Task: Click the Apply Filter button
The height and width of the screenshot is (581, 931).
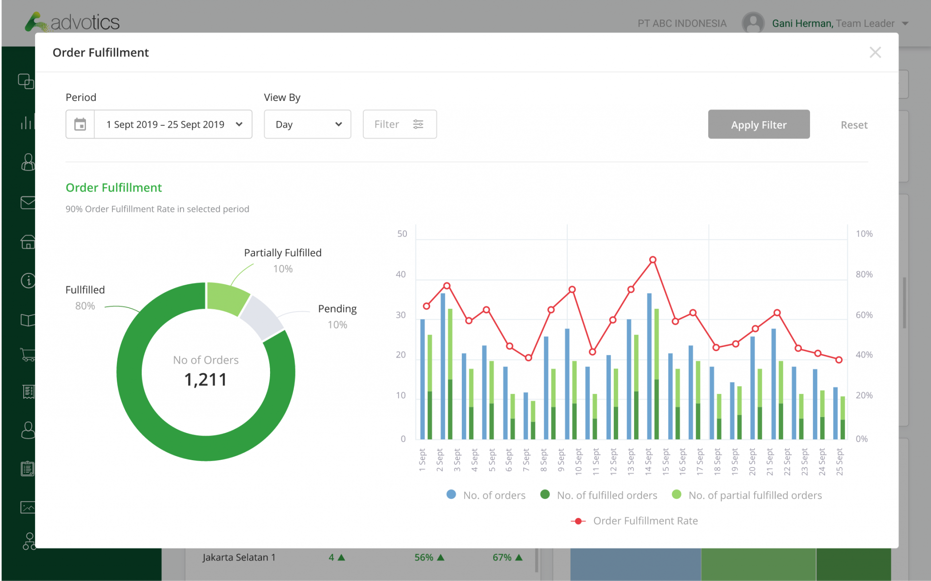Action: pos(758,124)
